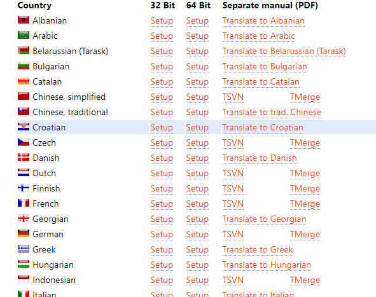Viewport: 376px width, 297px height.
Task: Open Translate to trad. Chinese link
Action: click(x=272, y=113)
